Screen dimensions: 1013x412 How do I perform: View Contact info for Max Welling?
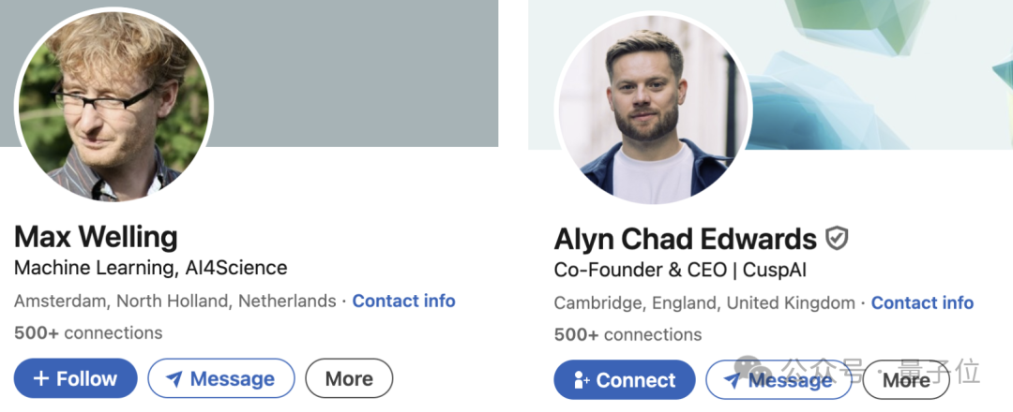click(403, 302)
